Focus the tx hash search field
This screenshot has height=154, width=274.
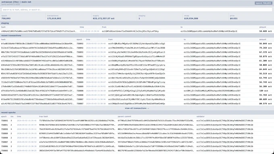click(137, 10)
